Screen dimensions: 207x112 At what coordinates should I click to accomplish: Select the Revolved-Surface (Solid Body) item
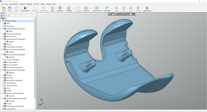(x=15, y=93)
